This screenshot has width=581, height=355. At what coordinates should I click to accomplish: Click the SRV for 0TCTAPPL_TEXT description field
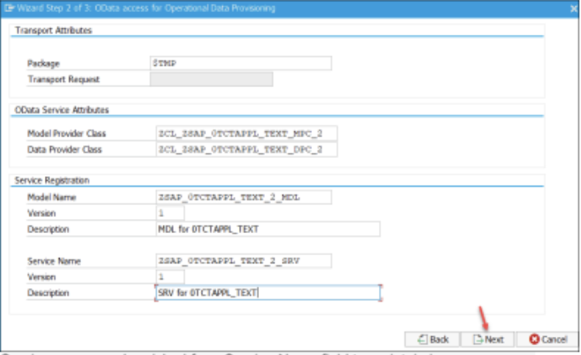point(268,293)
